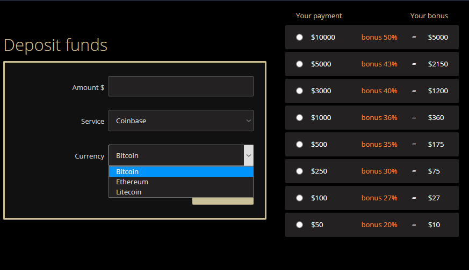
Task: Select Bitcoin from the currency list
Action: (181, 172)
